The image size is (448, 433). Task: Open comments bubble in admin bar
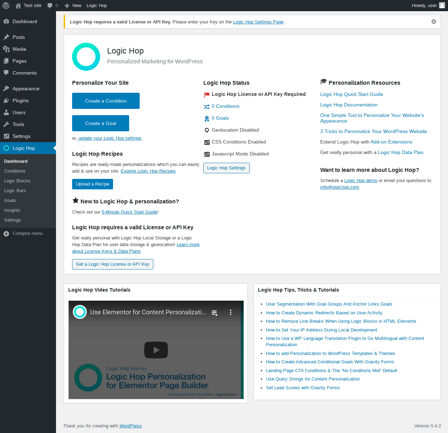coord(50,6)
